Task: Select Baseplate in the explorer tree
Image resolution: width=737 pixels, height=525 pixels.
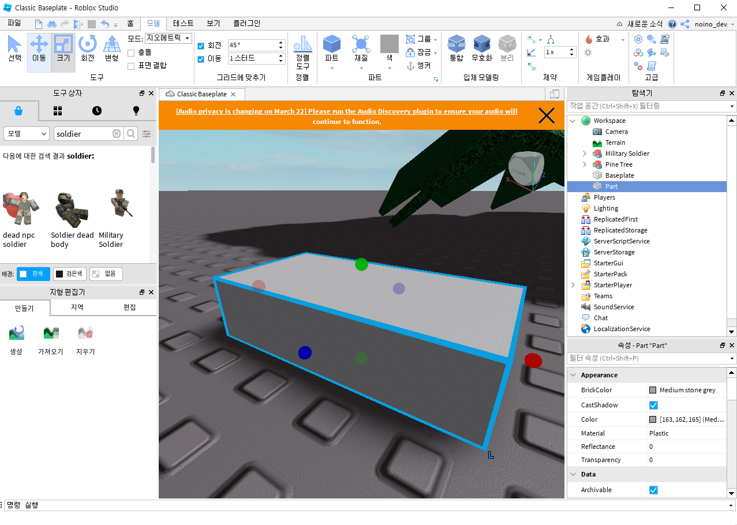Action: (x=619, y=175)
